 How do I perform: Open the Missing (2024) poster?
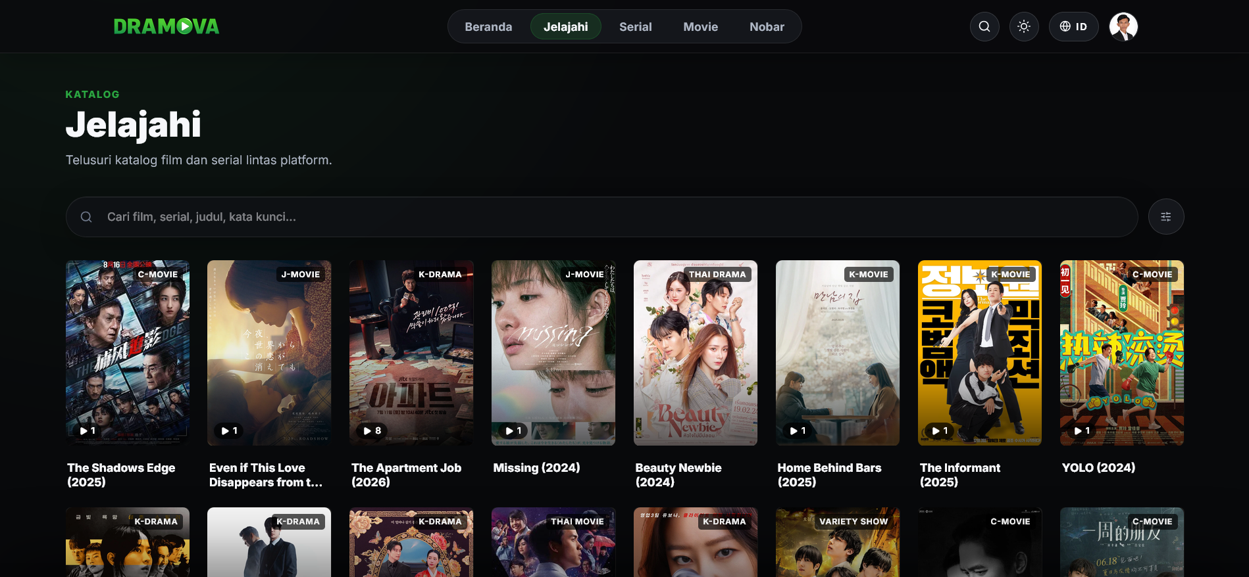pyautogui.click(x=553, y=353)
